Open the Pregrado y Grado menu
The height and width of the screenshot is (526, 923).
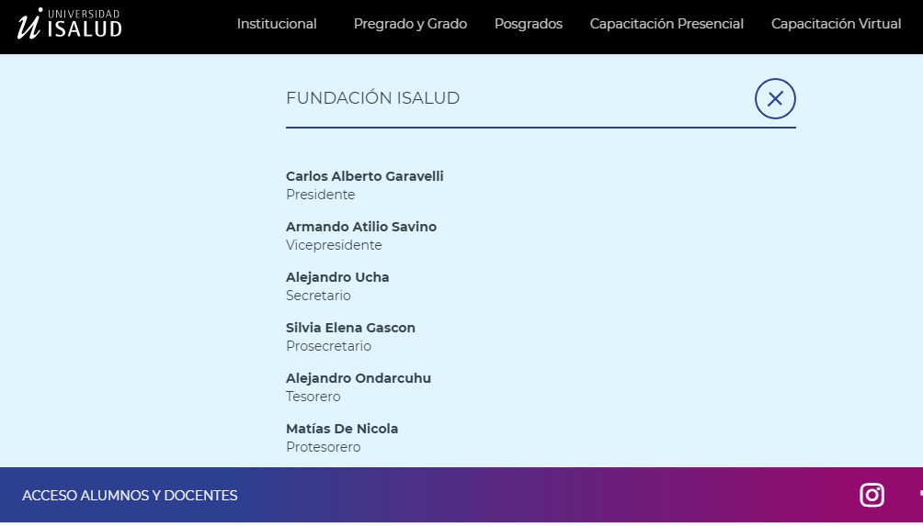(x=410, y=24)
